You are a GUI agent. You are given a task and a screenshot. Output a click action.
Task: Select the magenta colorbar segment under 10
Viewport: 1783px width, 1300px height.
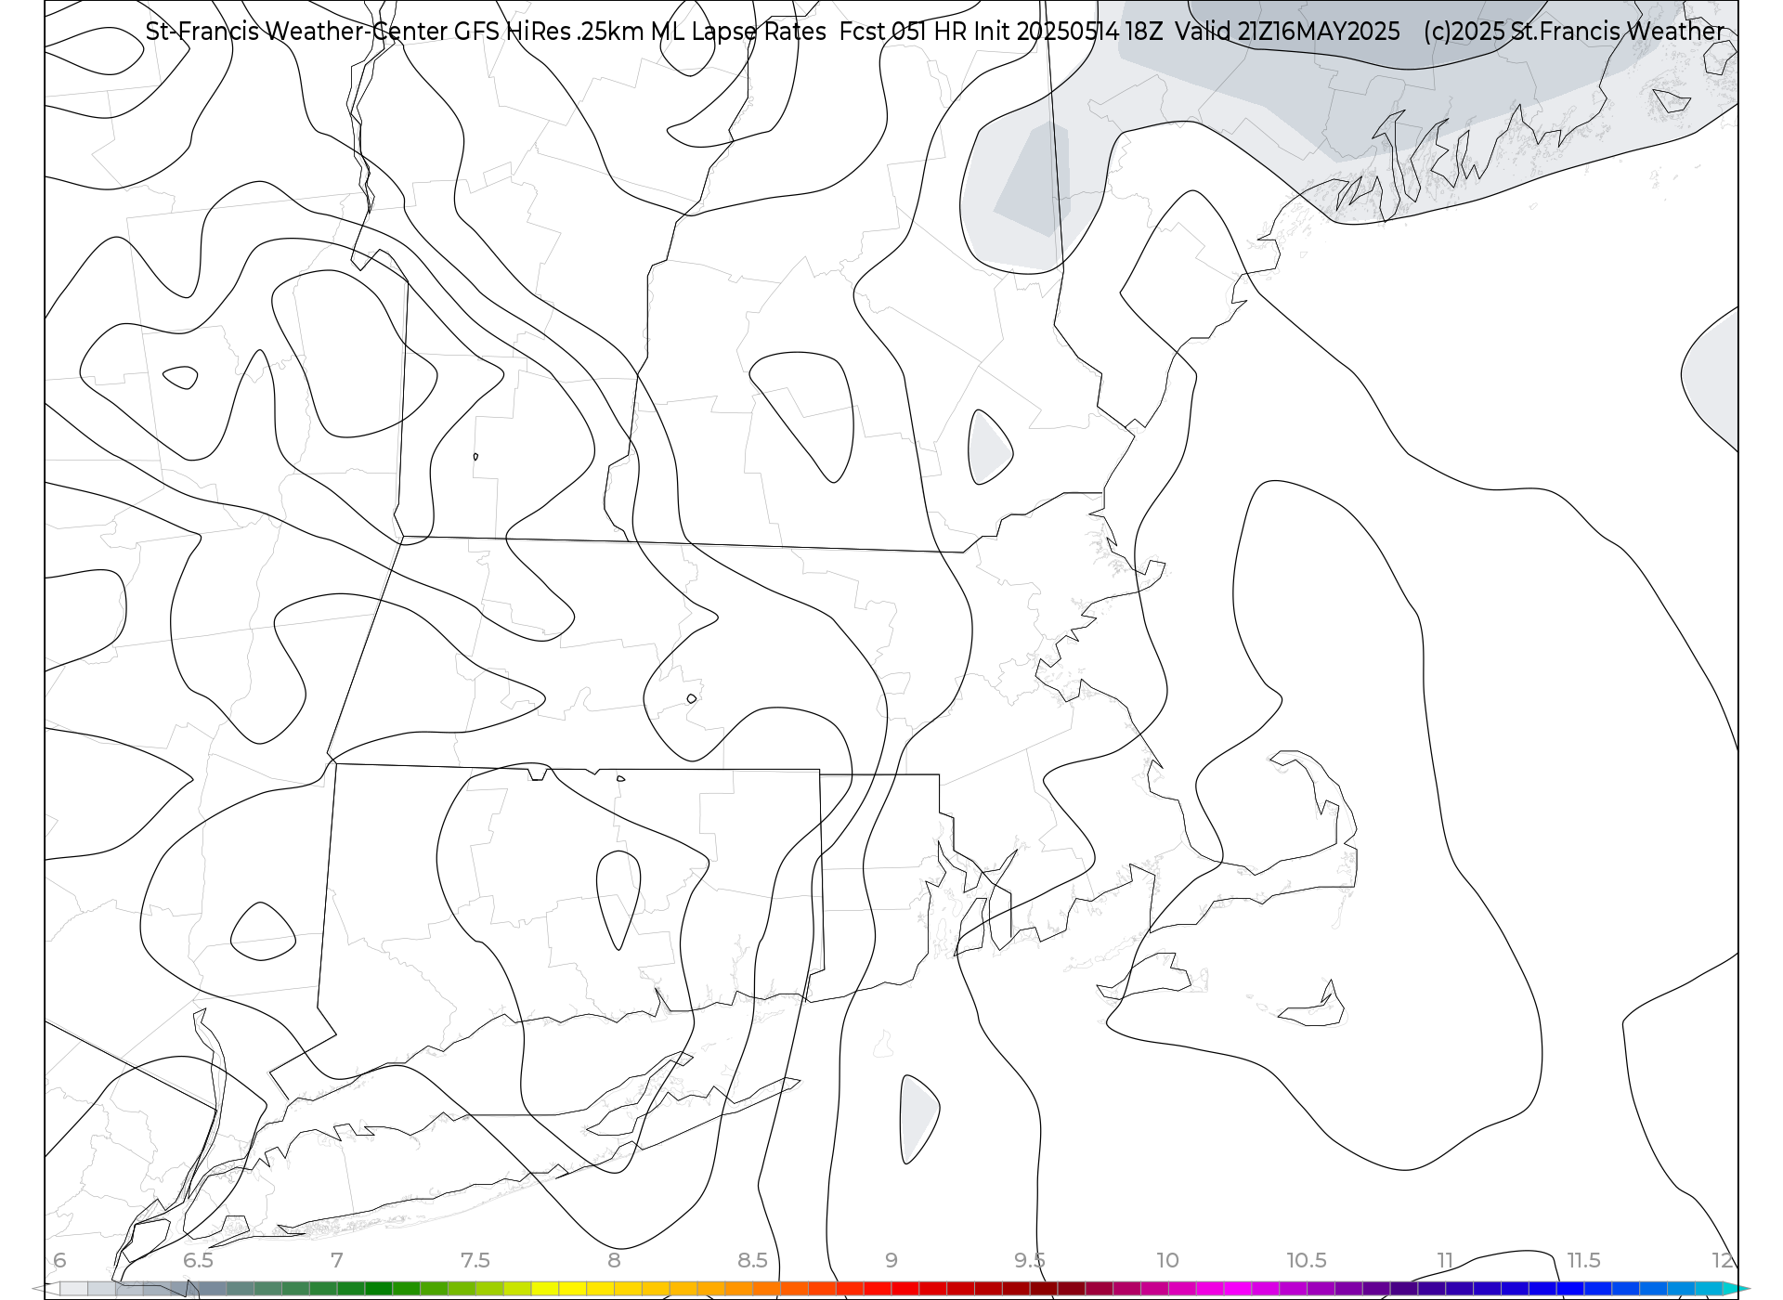(x=1182, y=1289)
